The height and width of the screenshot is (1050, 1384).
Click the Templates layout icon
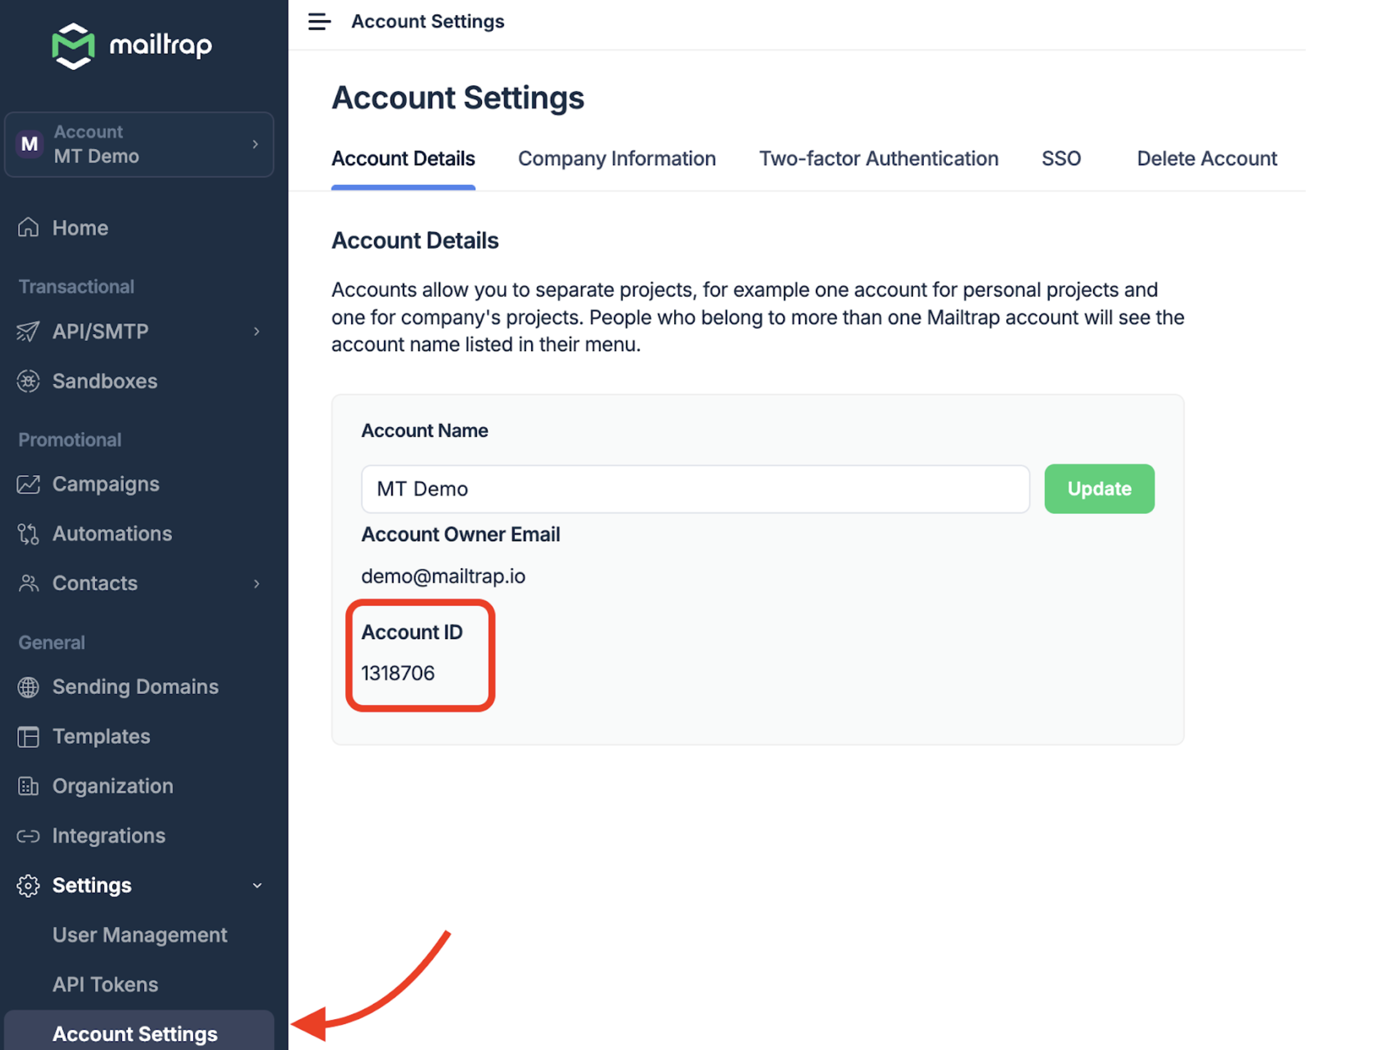pyautogui.click(x=28, y=736)
